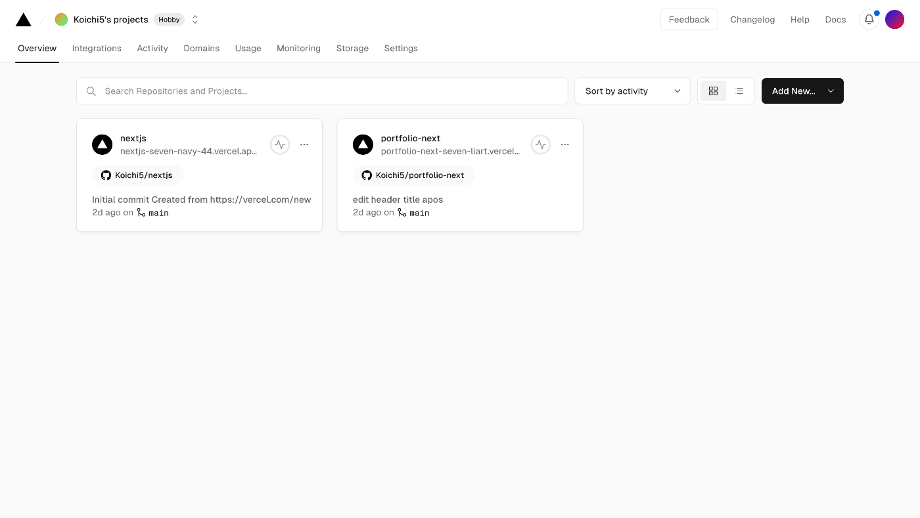The image size is (920, 518).
Task: Open nextjs-seven-navy-44 vercel app URL
Action: [189, 151]
